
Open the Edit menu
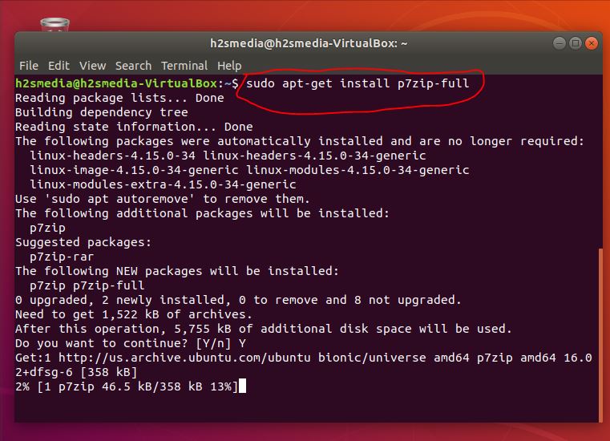coord(59,66)
